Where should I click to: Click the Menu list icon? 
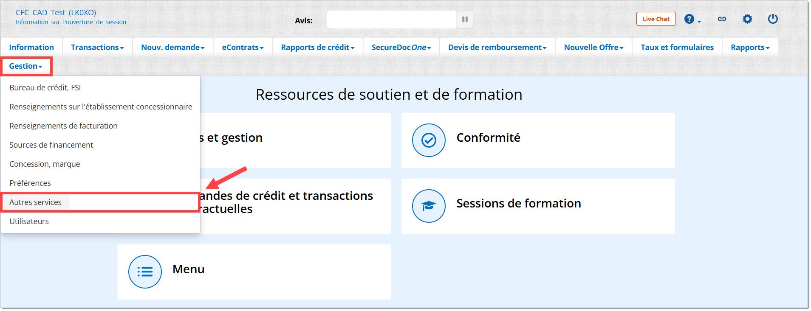pos(145,272)
